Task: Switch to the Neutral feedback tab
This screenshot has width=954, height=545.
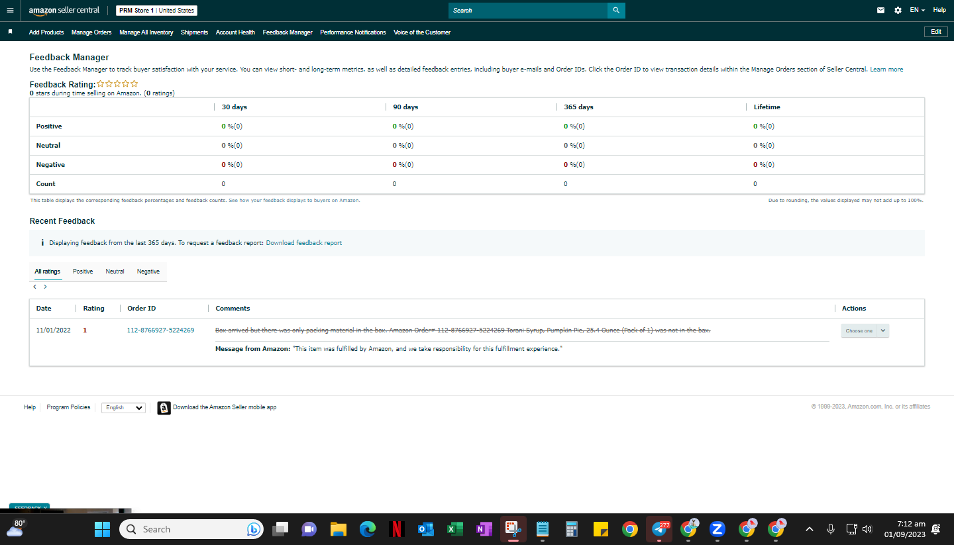Action: [115, 272]
